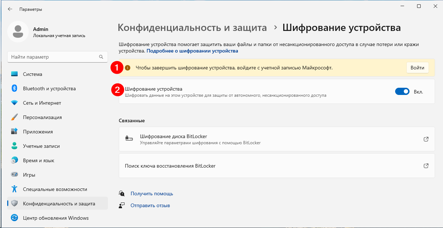Click the Найти параметр search field
This screenshot has height=228, width=443.
pyautogui.click(x=53, y=57)
